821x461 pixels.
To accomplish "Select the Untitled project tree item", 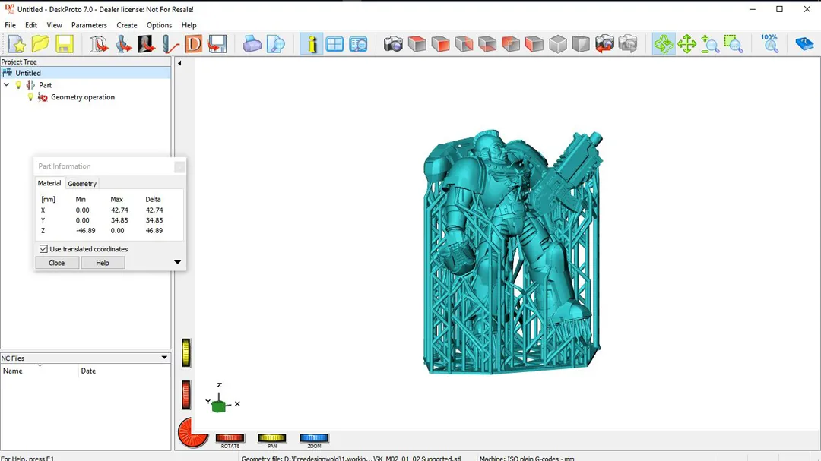I will coord(85,73).
